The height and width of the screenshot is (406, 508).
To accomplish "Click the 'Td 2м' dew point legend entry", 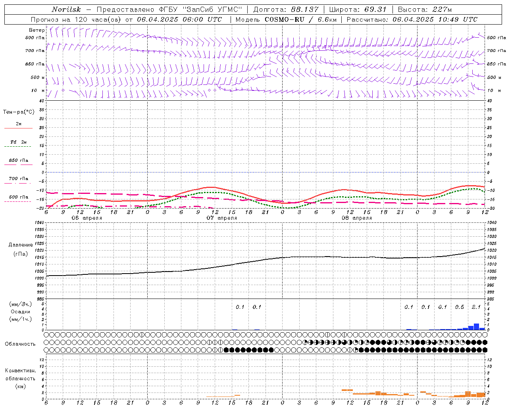I will (18, 142).
